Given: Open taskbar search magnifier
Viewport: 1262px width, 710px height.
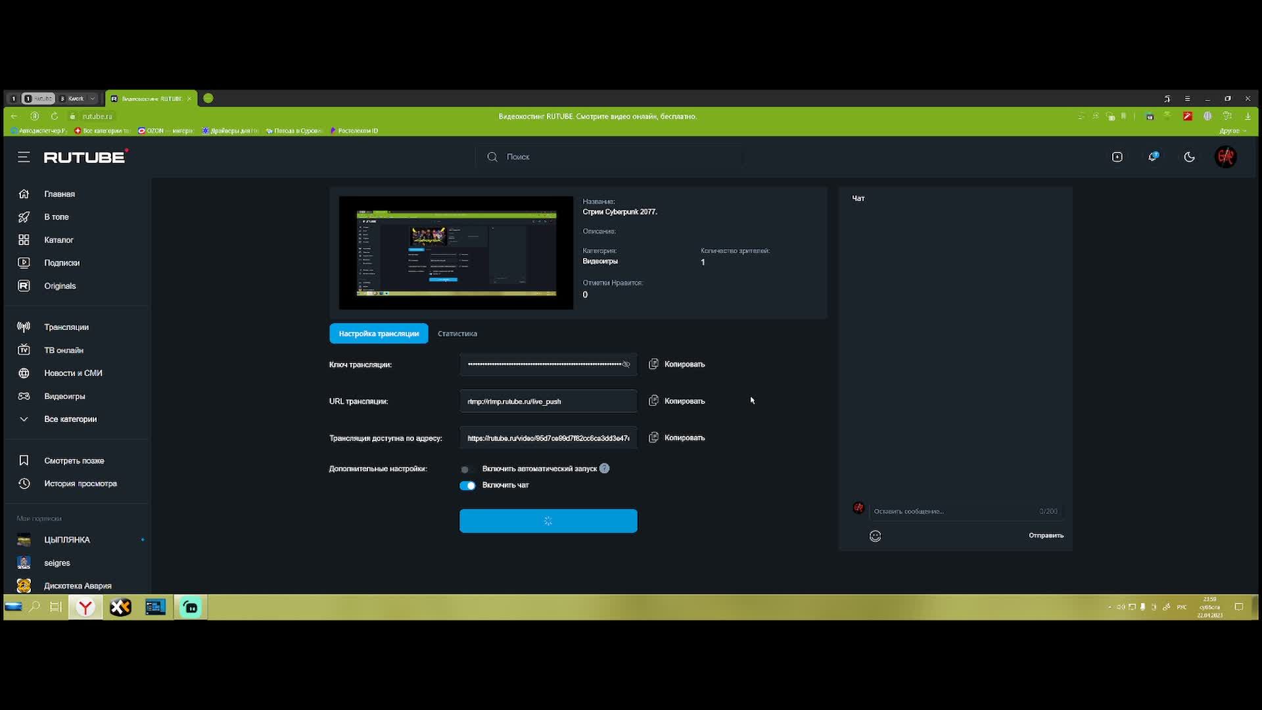Looking at the screenshot, I should pyautogui.click(x=34, y=607).
